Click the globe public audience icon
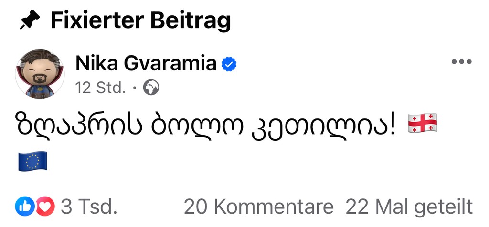489x227 pixels. [151, 88]
